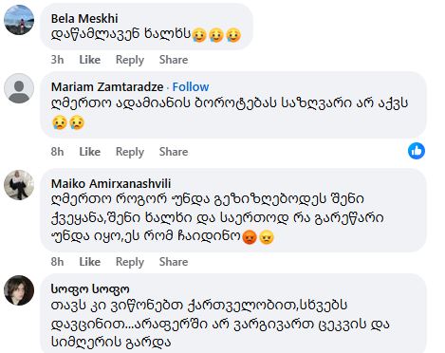The image size is (445, 353).
Task: Reply to Mariam Zamtaradze's comment
Action: (x=130, y=152)
